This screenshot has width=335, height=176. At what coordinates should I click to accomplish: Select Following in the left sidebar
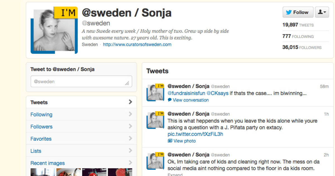tap(41, 115)
